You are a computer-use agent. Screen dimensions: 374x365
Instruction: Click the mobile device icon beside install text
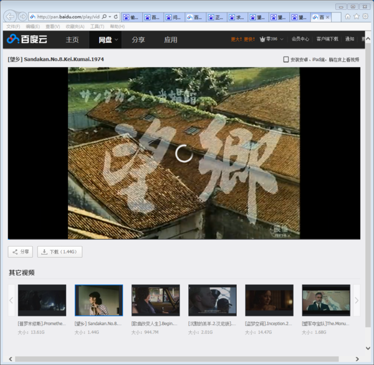(285, 59)
